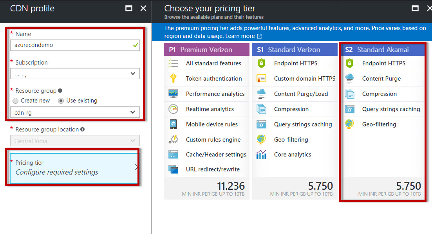Click Configure required settings under Pricing tier

pos(57,172)
